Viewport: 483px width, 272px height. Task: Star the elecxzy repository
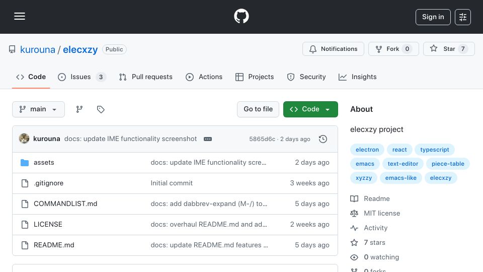(448, 49)
